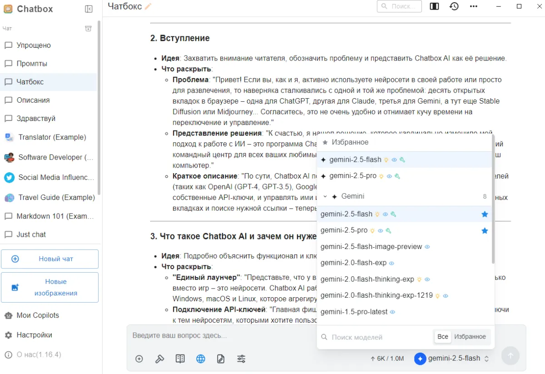Open Настройки in the sidebar
Image resolution: width=545 pixels, height=374 pixels.
(x=34, y=335)
